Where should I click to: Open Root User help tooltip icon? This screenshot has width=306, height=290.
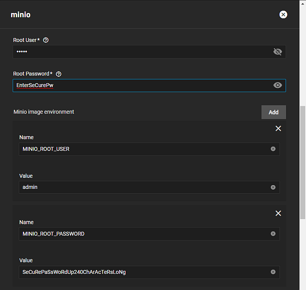tap(46, 40)
